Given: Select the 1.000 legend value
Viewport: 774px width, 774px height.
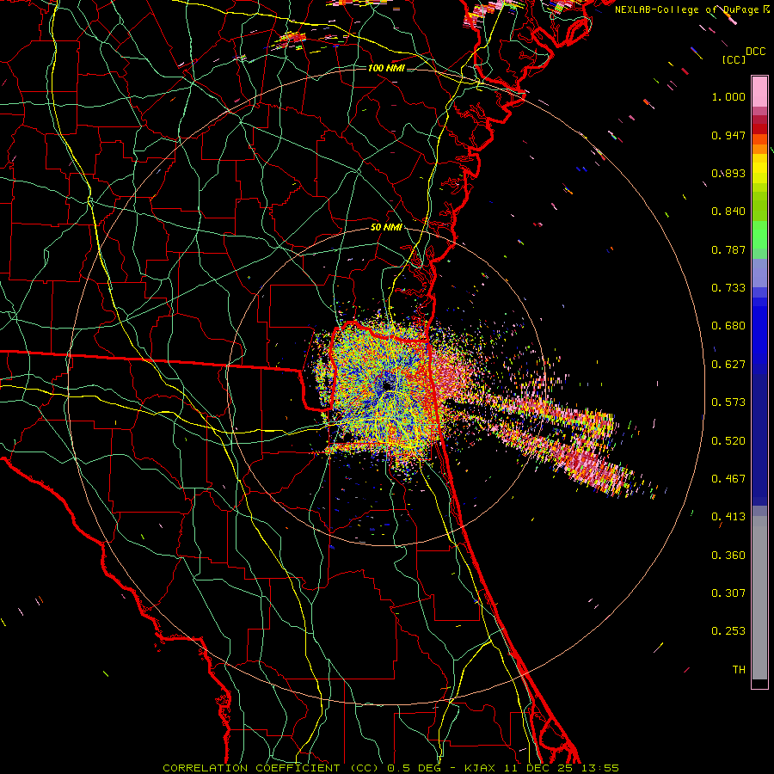Looking at the screenshot, I should pyautogui.click(x=728, y=96).
